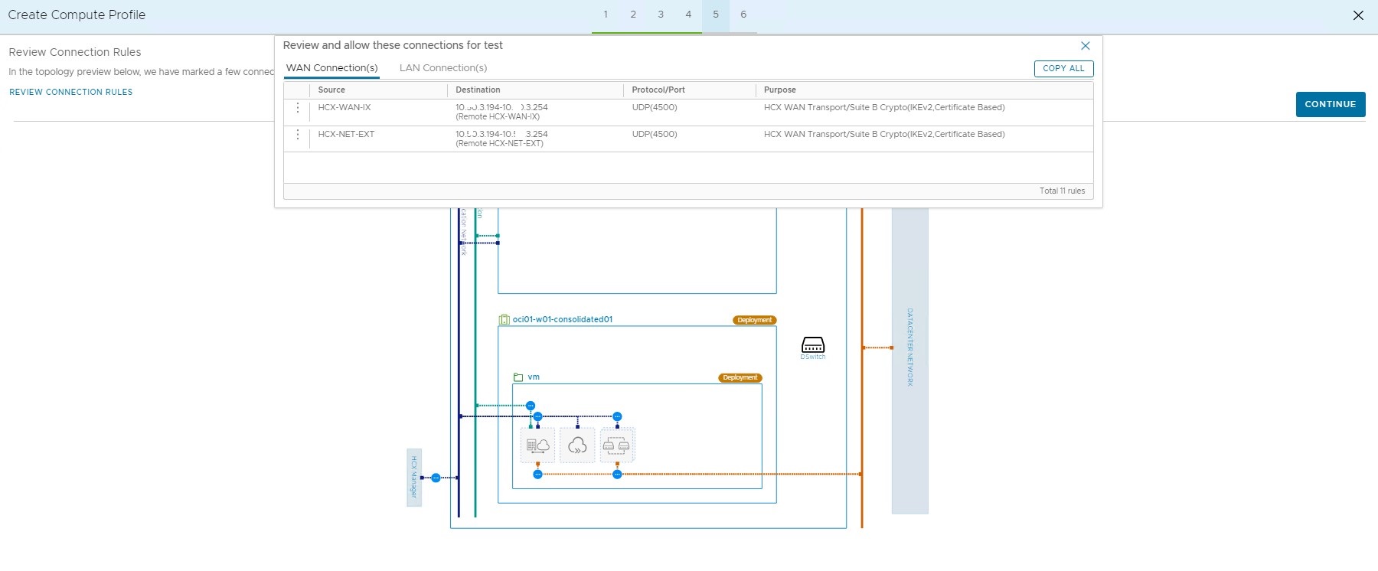Image resolution: width=1378 pixels, height=571 pixels.
Task: Select the WAN Optimization cloud appliance icon
Action: [x=577, y=445]
